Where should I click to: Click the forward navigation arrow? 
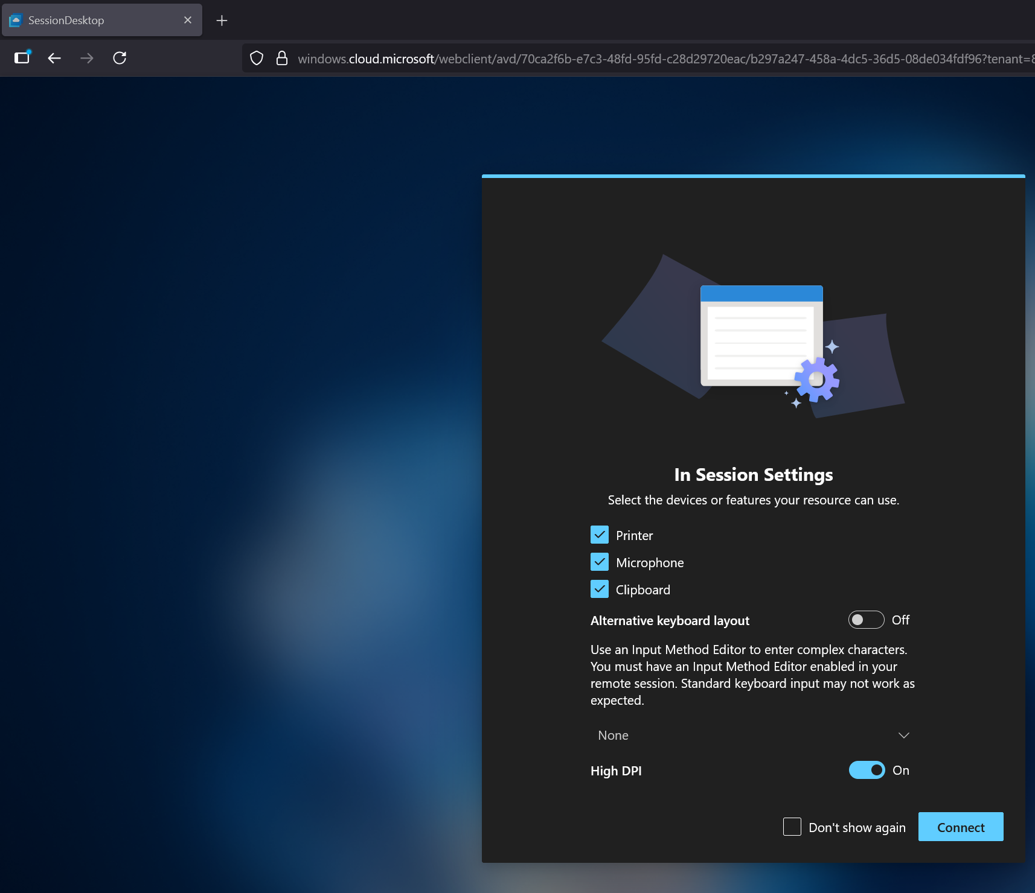87,58
